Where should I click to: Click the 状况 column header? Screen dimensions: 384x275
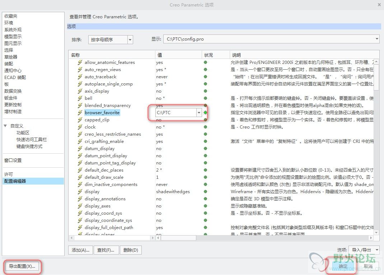coord(216,55)
